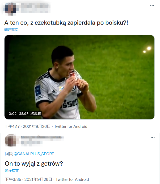Click the 上午4:17 · 2021年9月26日 timestamp
Screen dimensions: 160x184
pyautogui.click(x=27, y=126)
